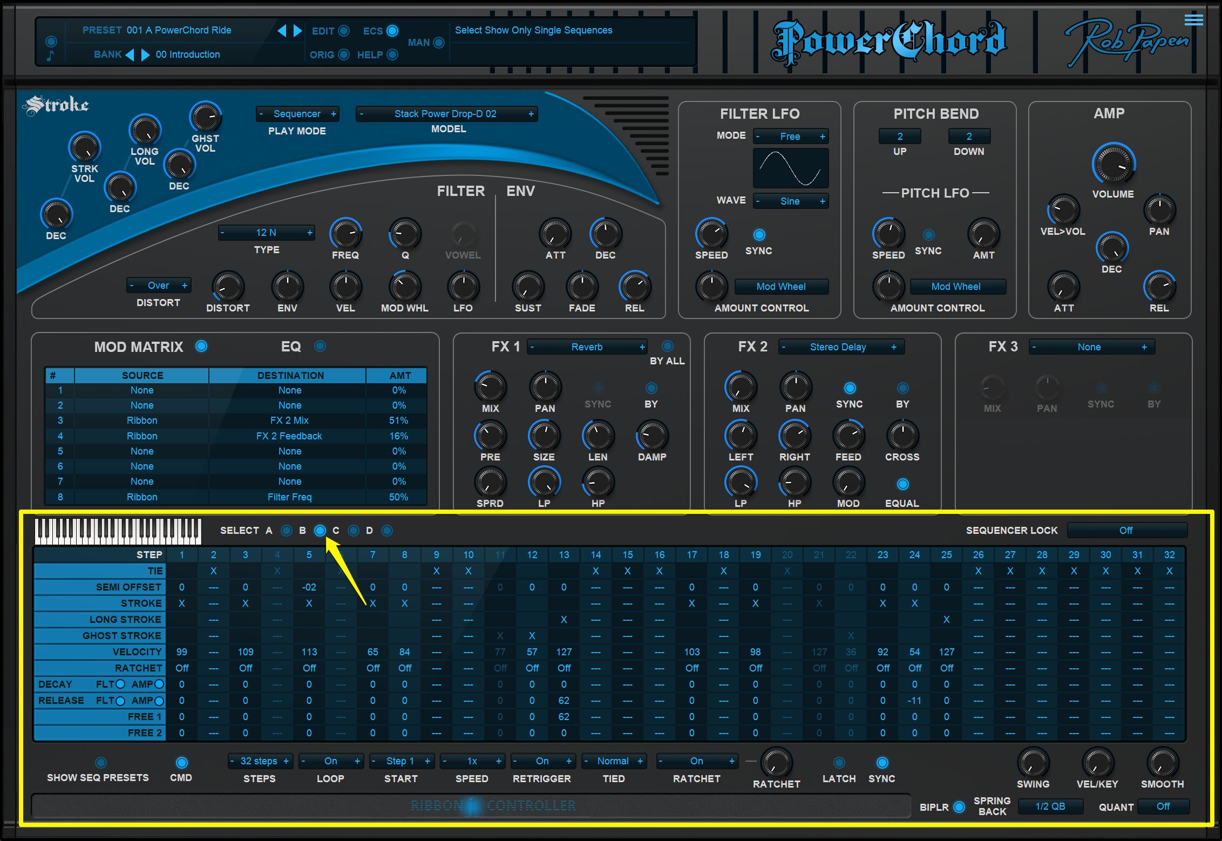Toggle the sequencer LATCH button
This screenshot has width=1222, height=841.
839,763
